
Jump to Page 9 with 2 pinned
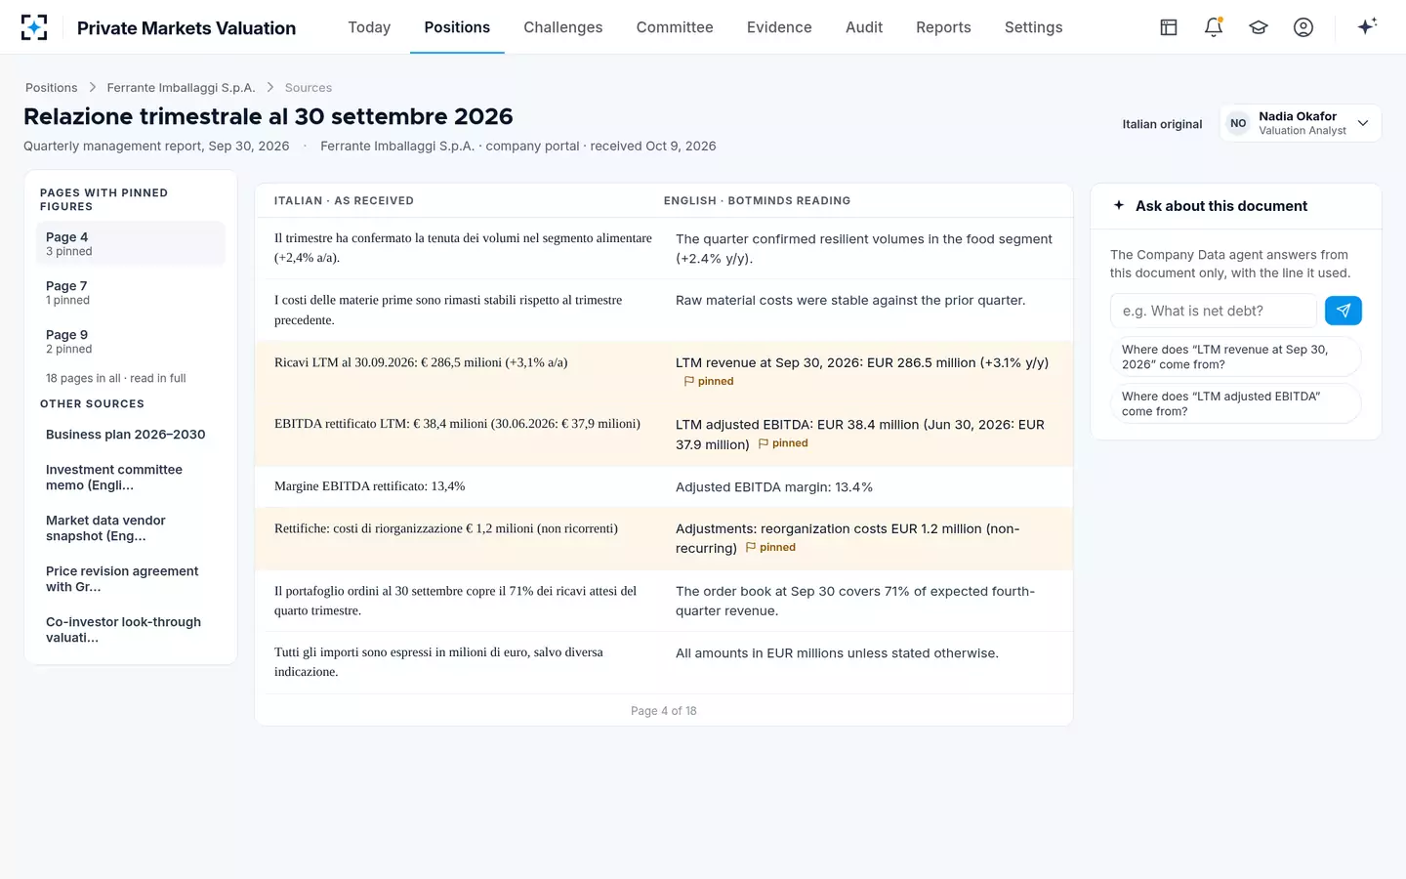coord(131,341)
